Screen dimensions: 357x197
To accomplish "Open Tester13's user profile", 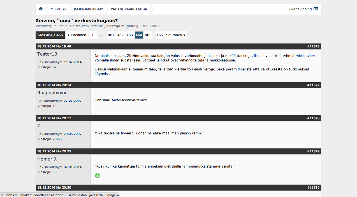I will [47, 54].
